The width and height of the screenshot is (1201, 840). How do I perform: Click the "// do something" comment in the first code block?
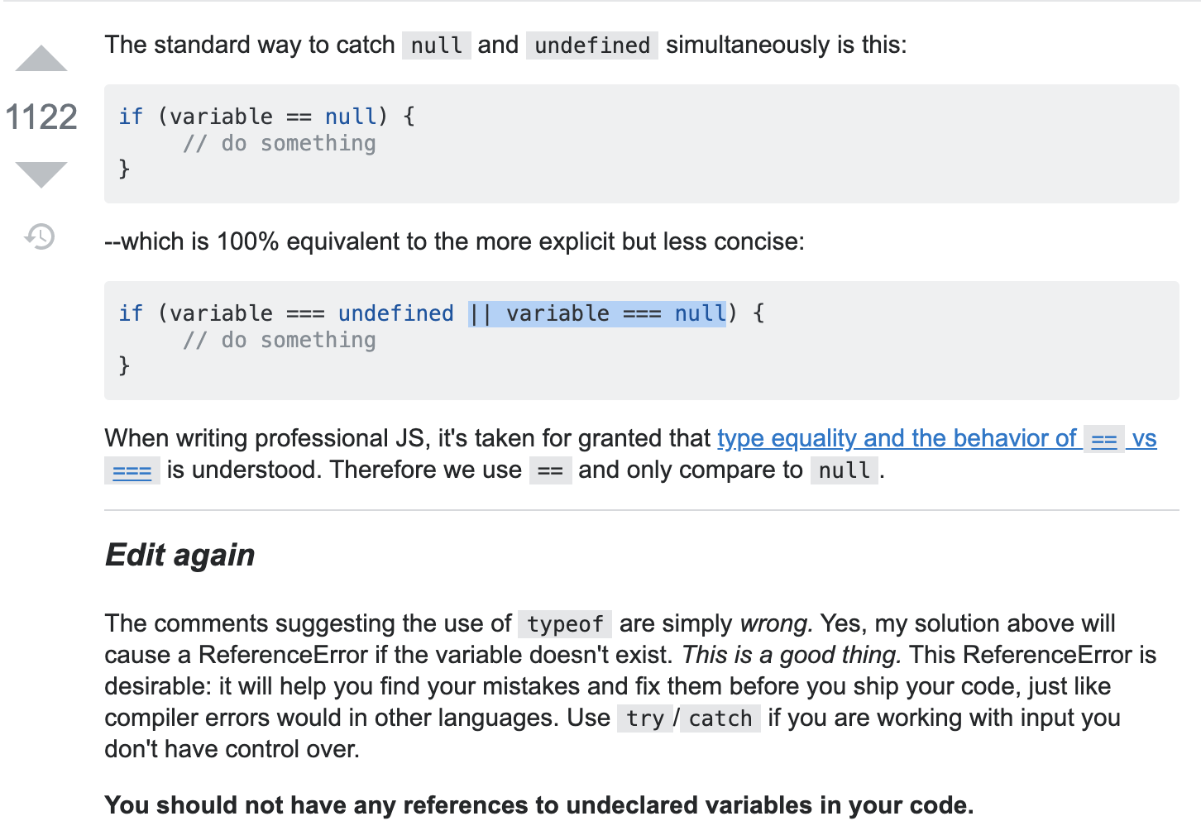[x=280, y=144]
